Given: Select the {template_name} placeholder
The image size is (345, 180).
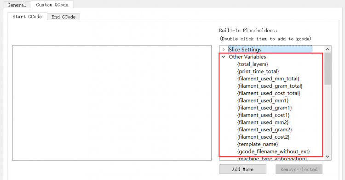Looking at the screenshot, I should (258, 144).
